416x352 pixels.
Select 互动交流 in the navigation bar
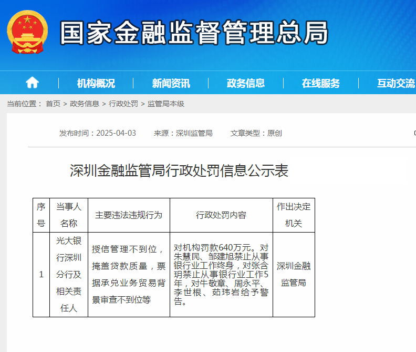396,83
